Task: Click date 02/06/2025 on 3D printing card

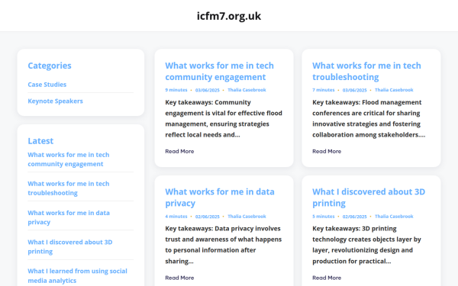Action: 354,217
